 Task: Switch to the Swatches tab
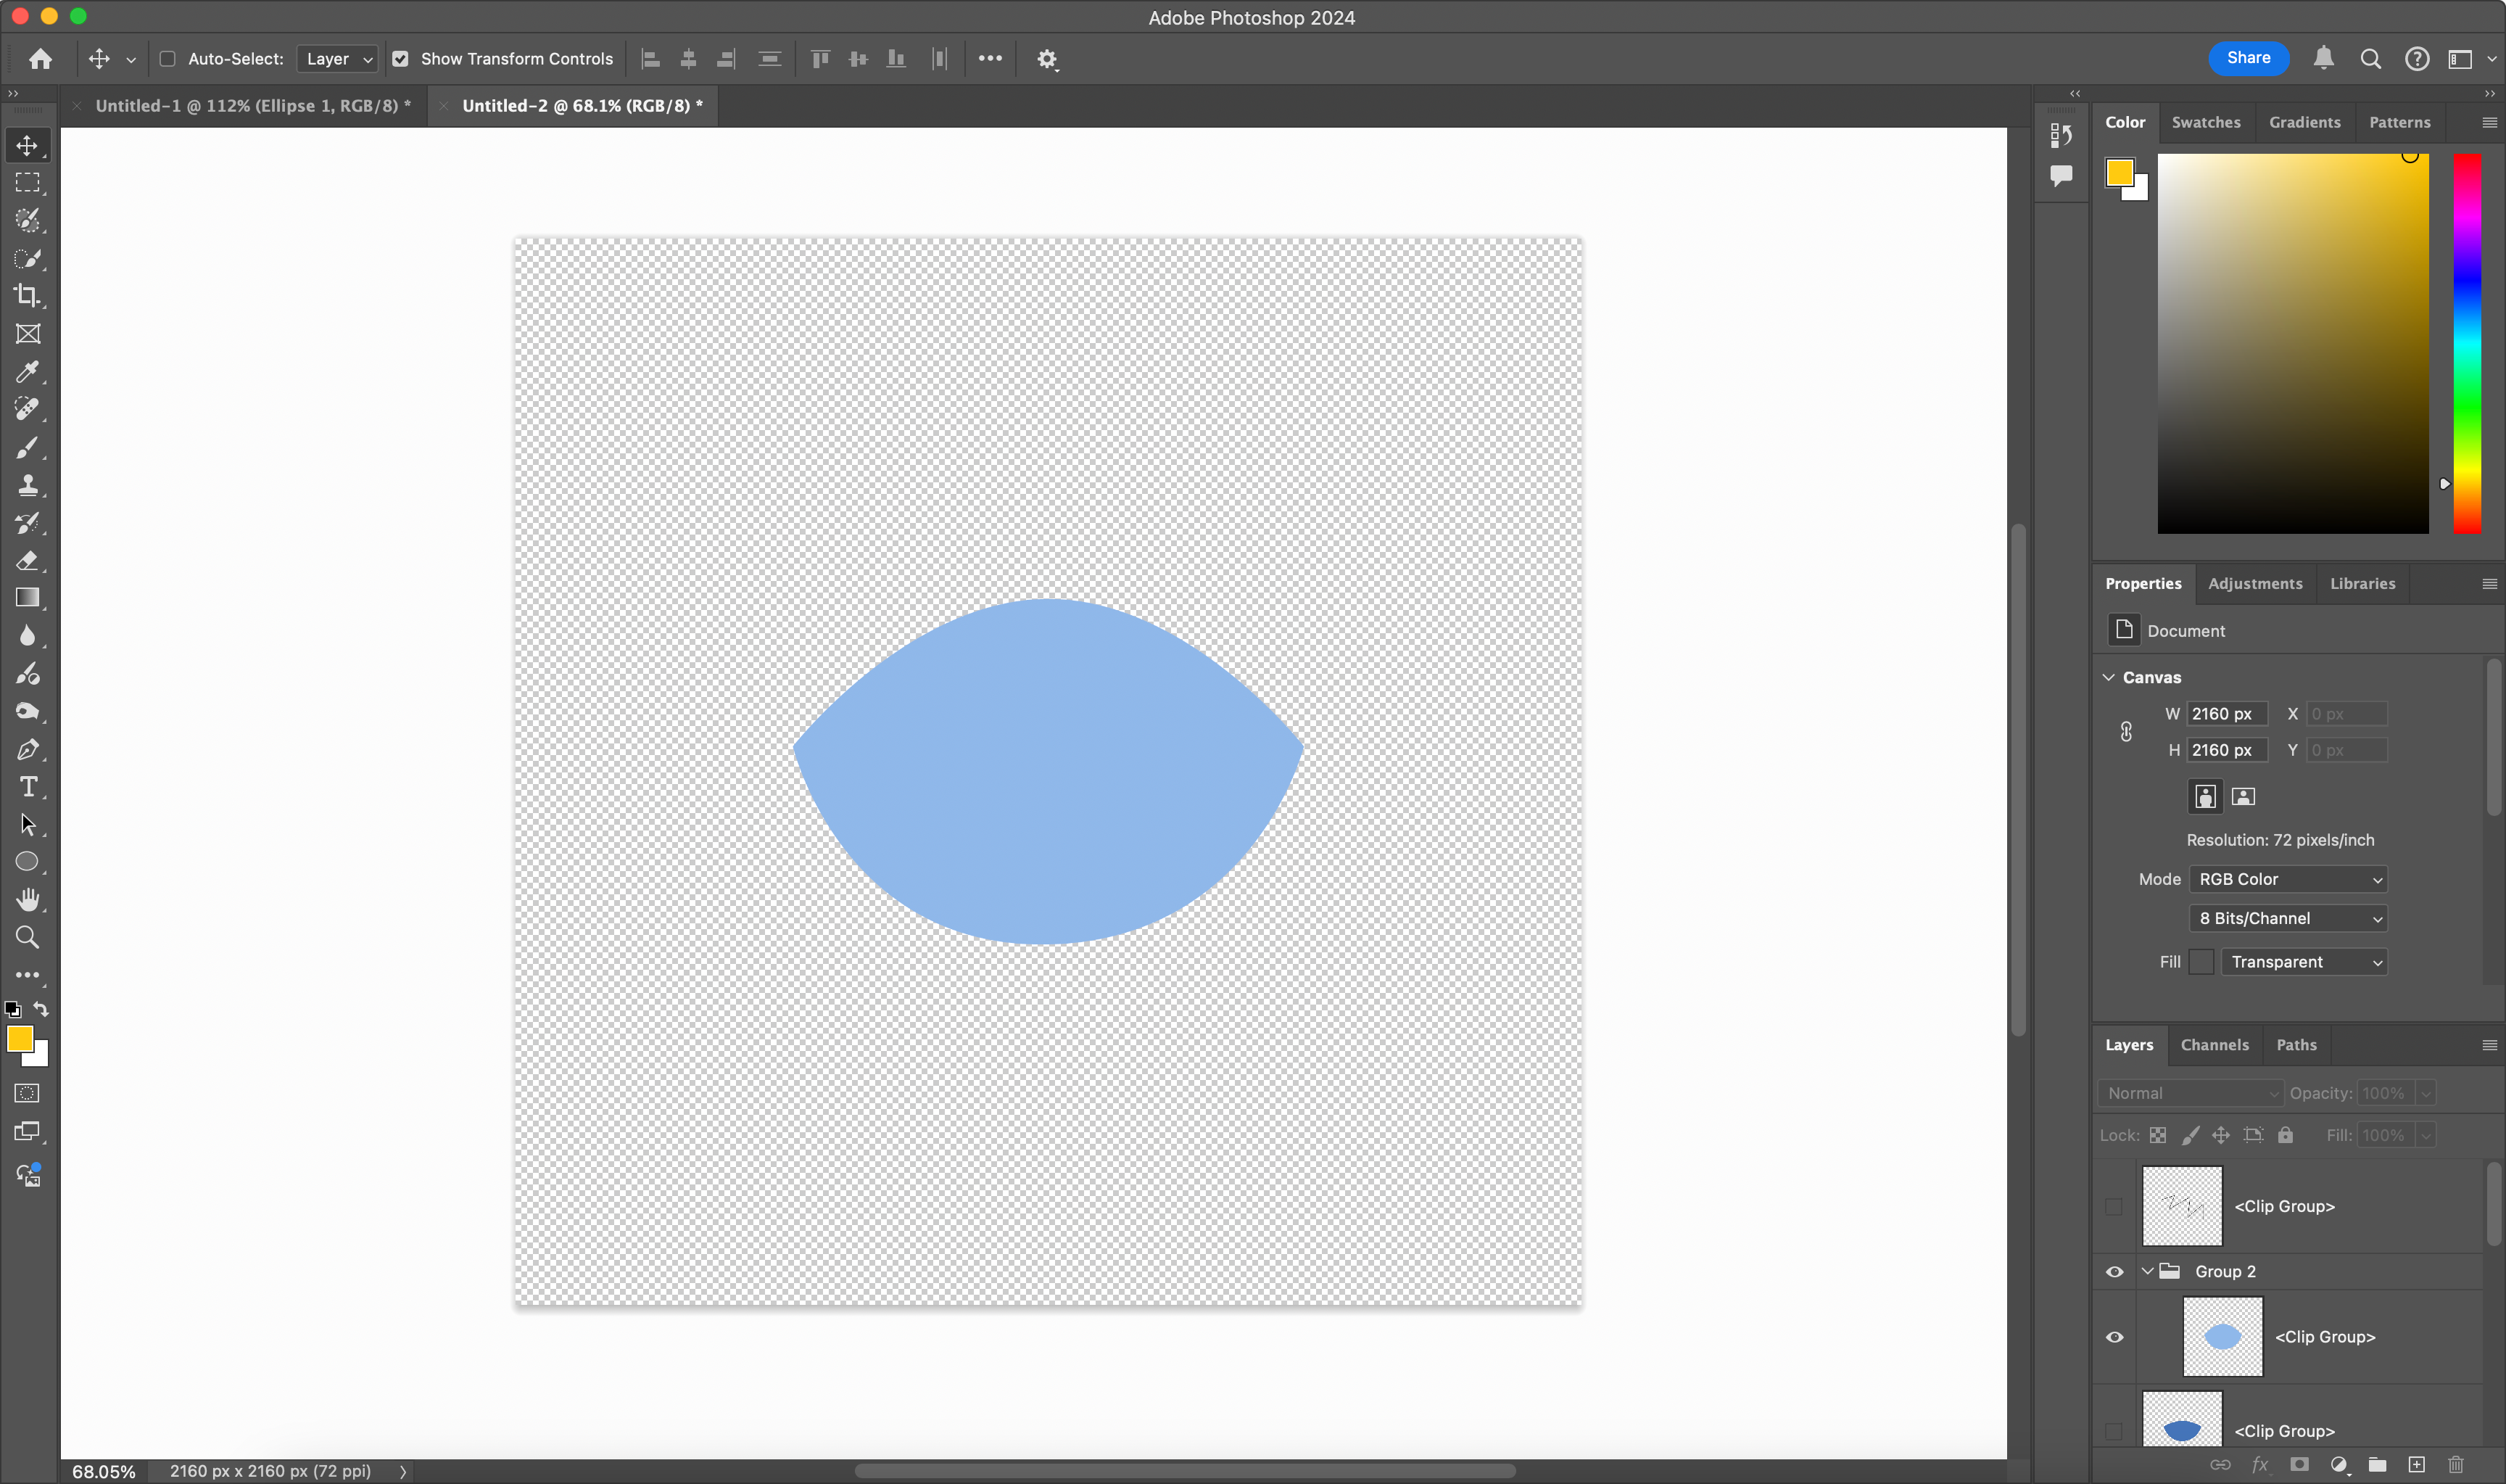point(2206,122)
